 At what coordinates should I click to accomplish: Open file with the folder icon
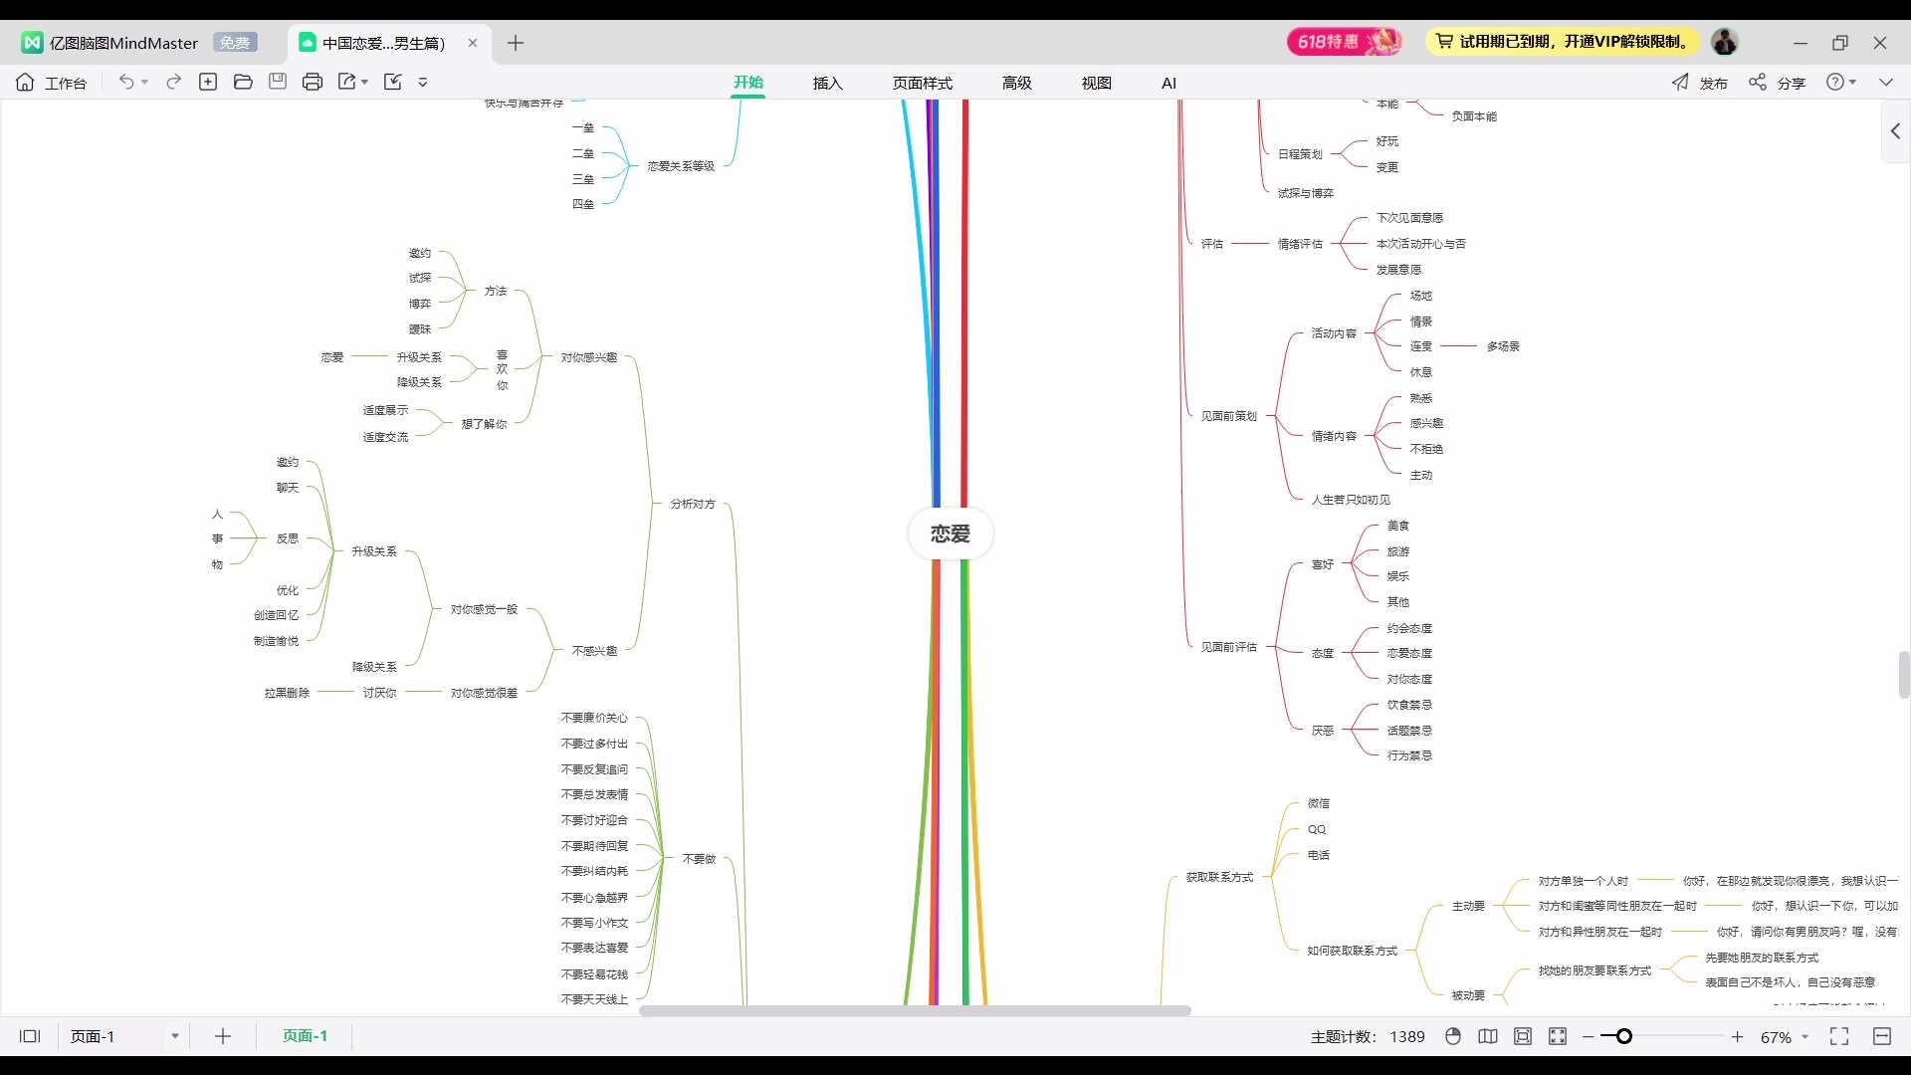click(x=243, y=83)
